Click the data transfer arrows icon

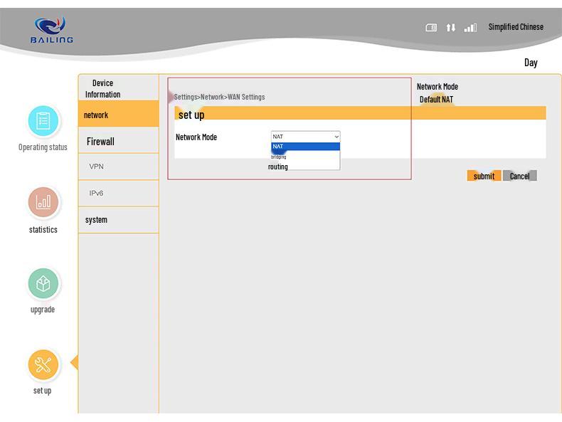coord(450,28)
